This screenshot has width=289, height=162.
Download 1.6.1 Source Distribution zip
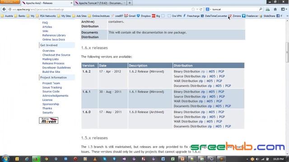click(x=204, y=96)
